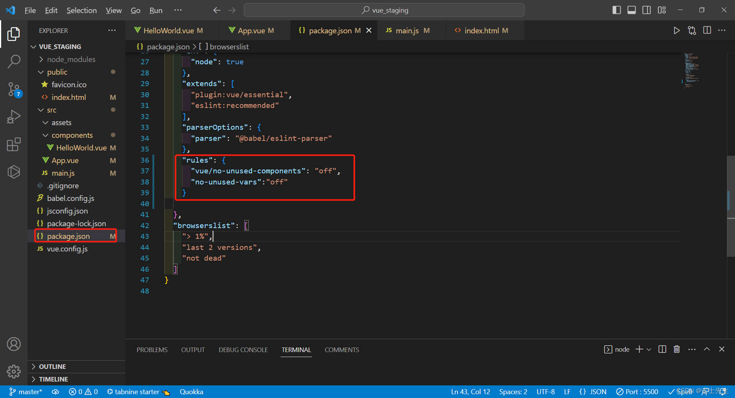The image size is (735, 398).
Task: Click the vue_staging command center search box
Action: [x=384, y=10]
